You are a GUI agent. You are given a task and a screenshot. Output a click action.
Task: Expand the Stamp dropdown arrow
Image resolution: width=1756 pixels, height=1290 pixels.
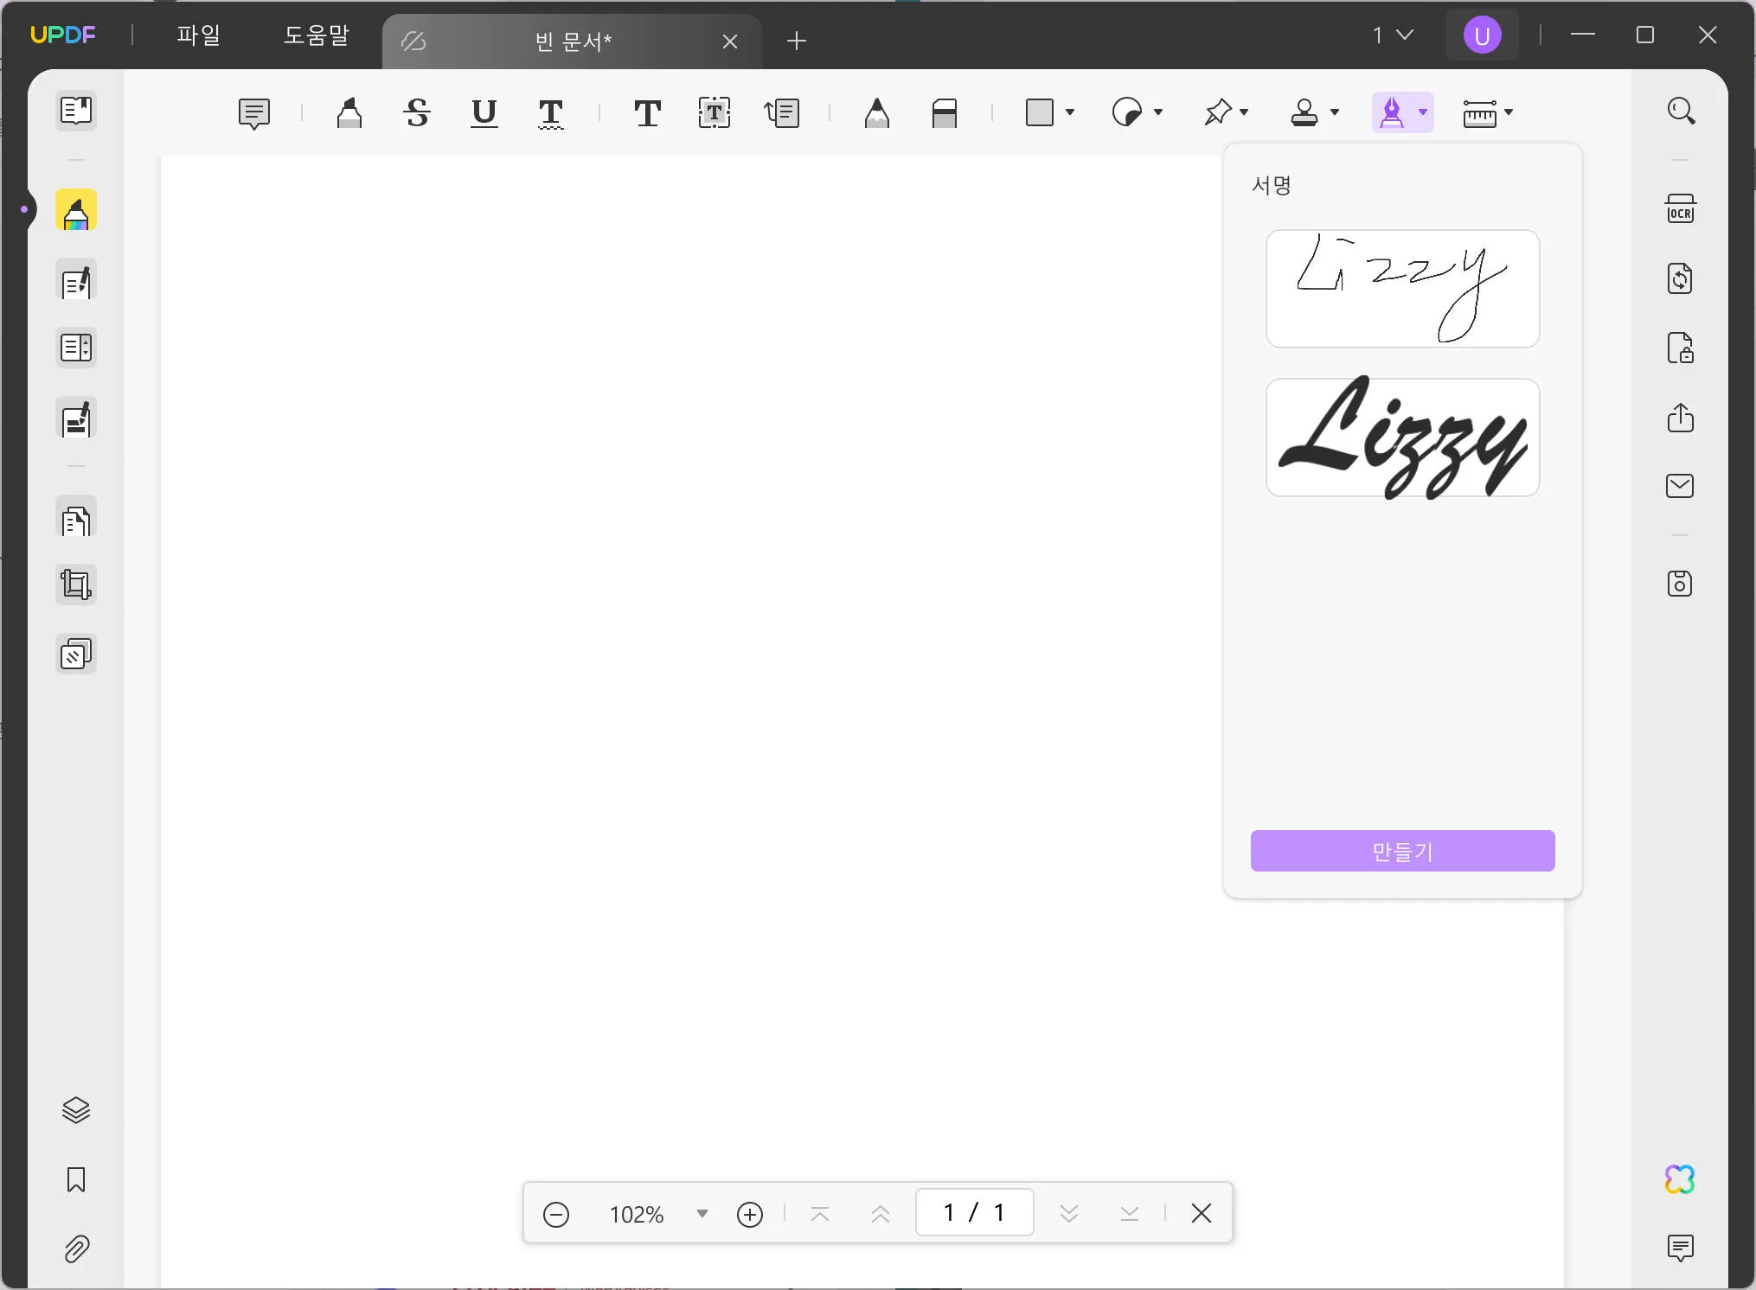tap(1335, 112)
